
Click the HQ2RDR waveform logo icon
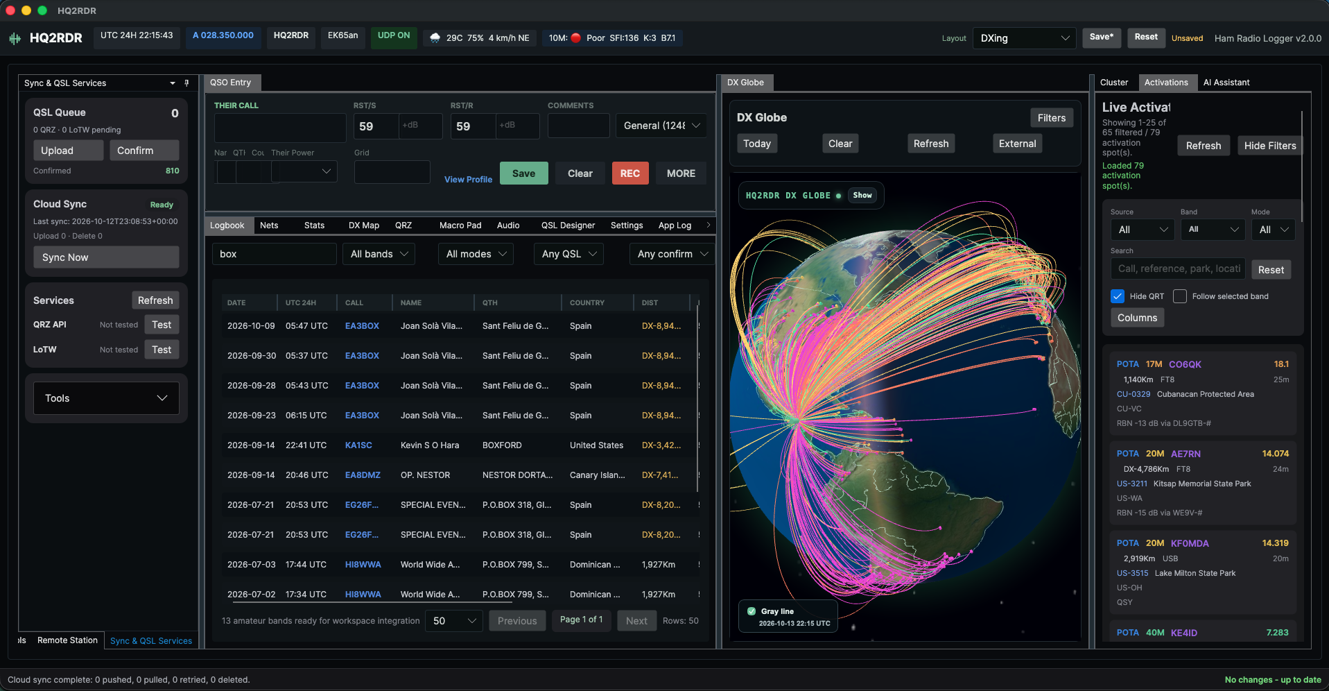pos(15,38)
